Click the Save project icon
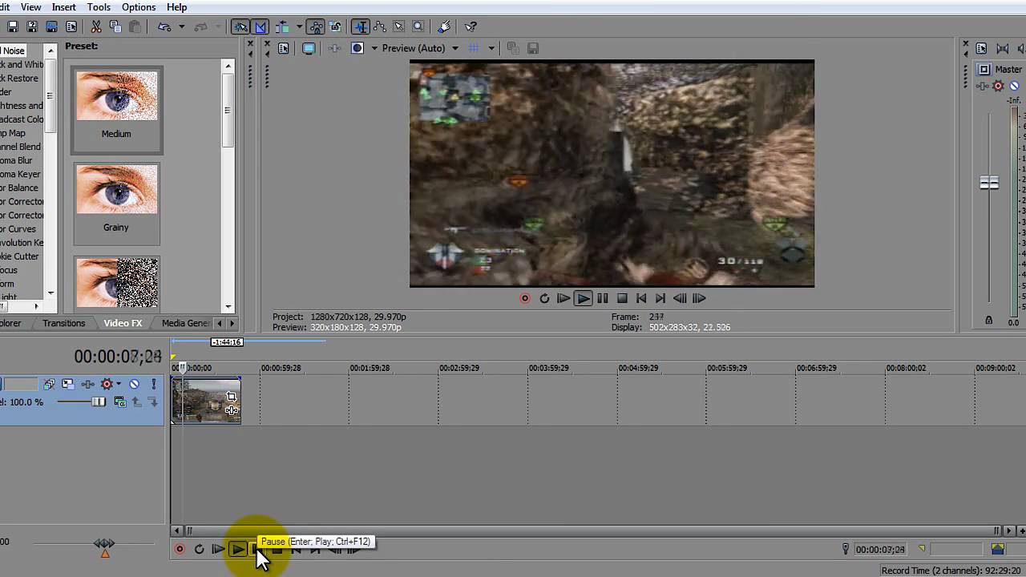 (x=13, y=26)
